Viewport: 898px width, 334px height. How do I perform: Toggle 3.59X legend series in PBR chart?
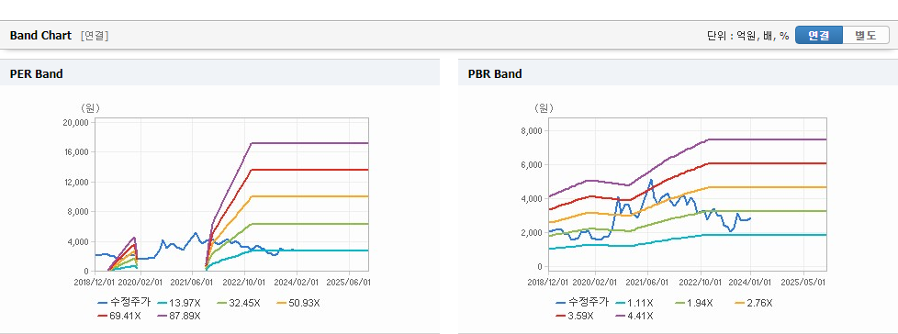pyautogui.click(x=576, y=315)
